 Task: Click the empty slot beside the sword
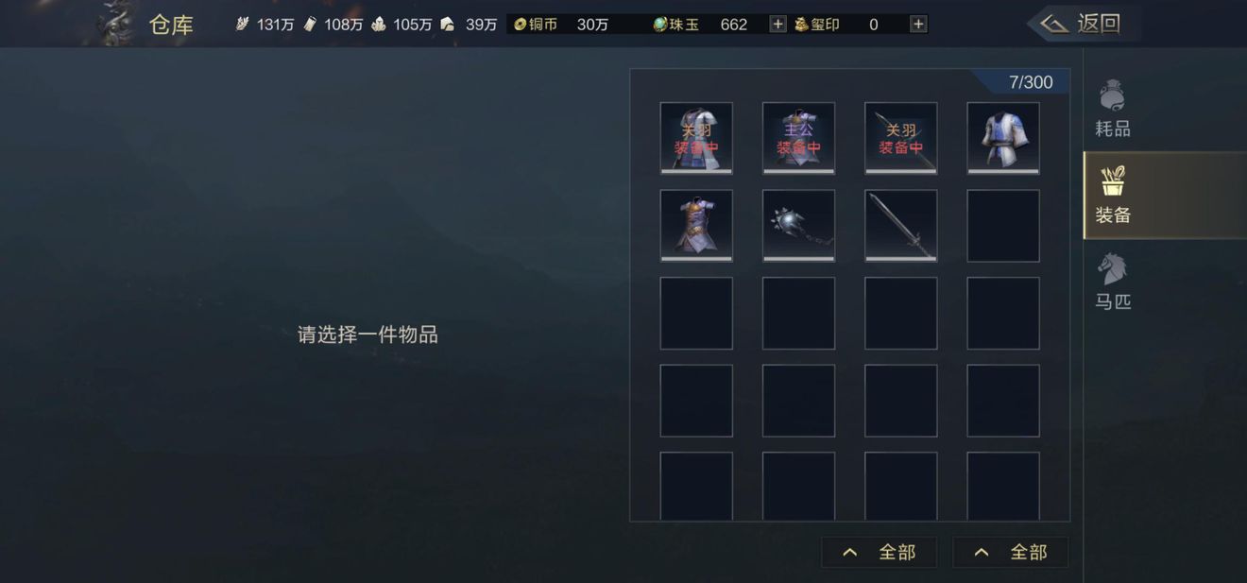[x=1003, y=226]
